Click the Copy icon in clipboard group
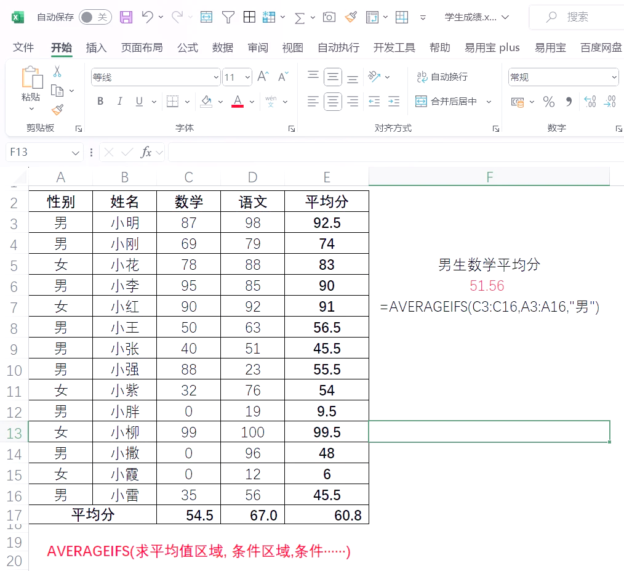This screenshot has height=571, width=624. [x=57, y=91]
